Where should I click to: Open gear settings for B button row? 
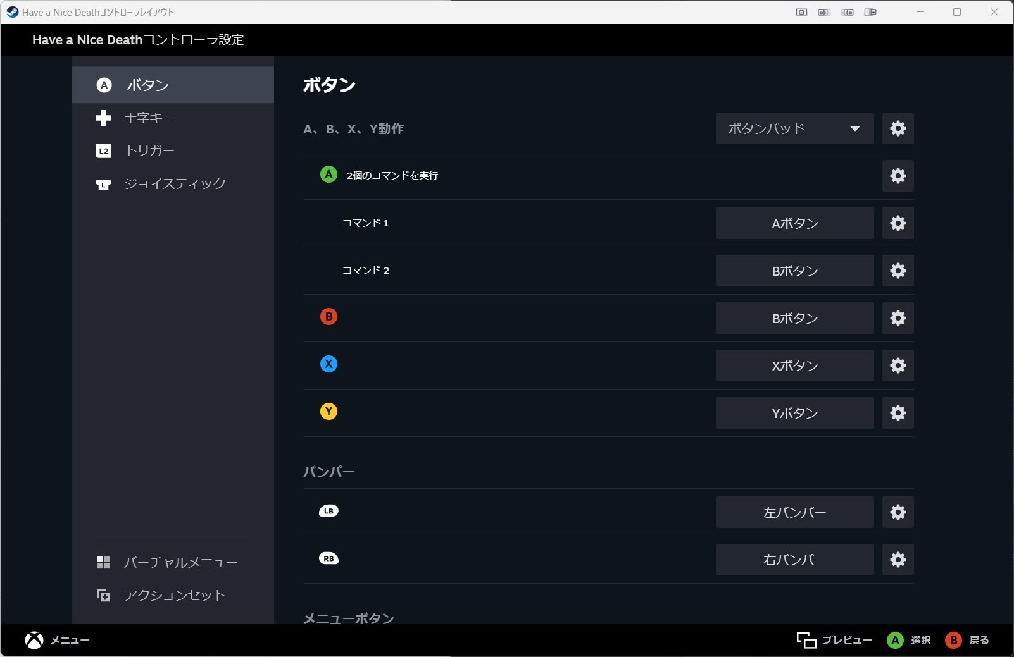(898, 318)
